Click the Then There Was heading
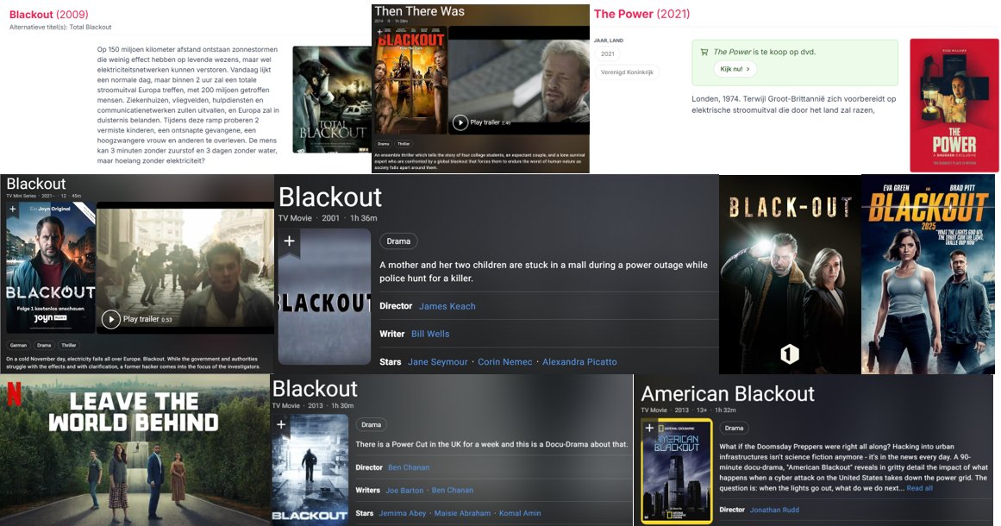Screen dimensions: 1001x526 pos(419,11)
